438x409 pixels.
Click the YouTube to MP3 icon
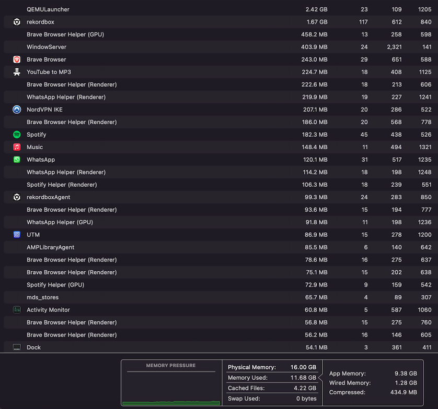[17, 72]
